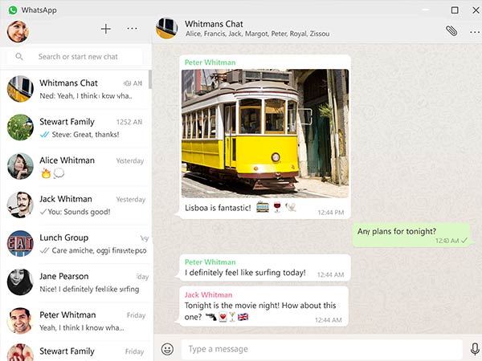482x361 pixels.
Task: Click the search magnifier icon
Action: (x=19, y=57)
